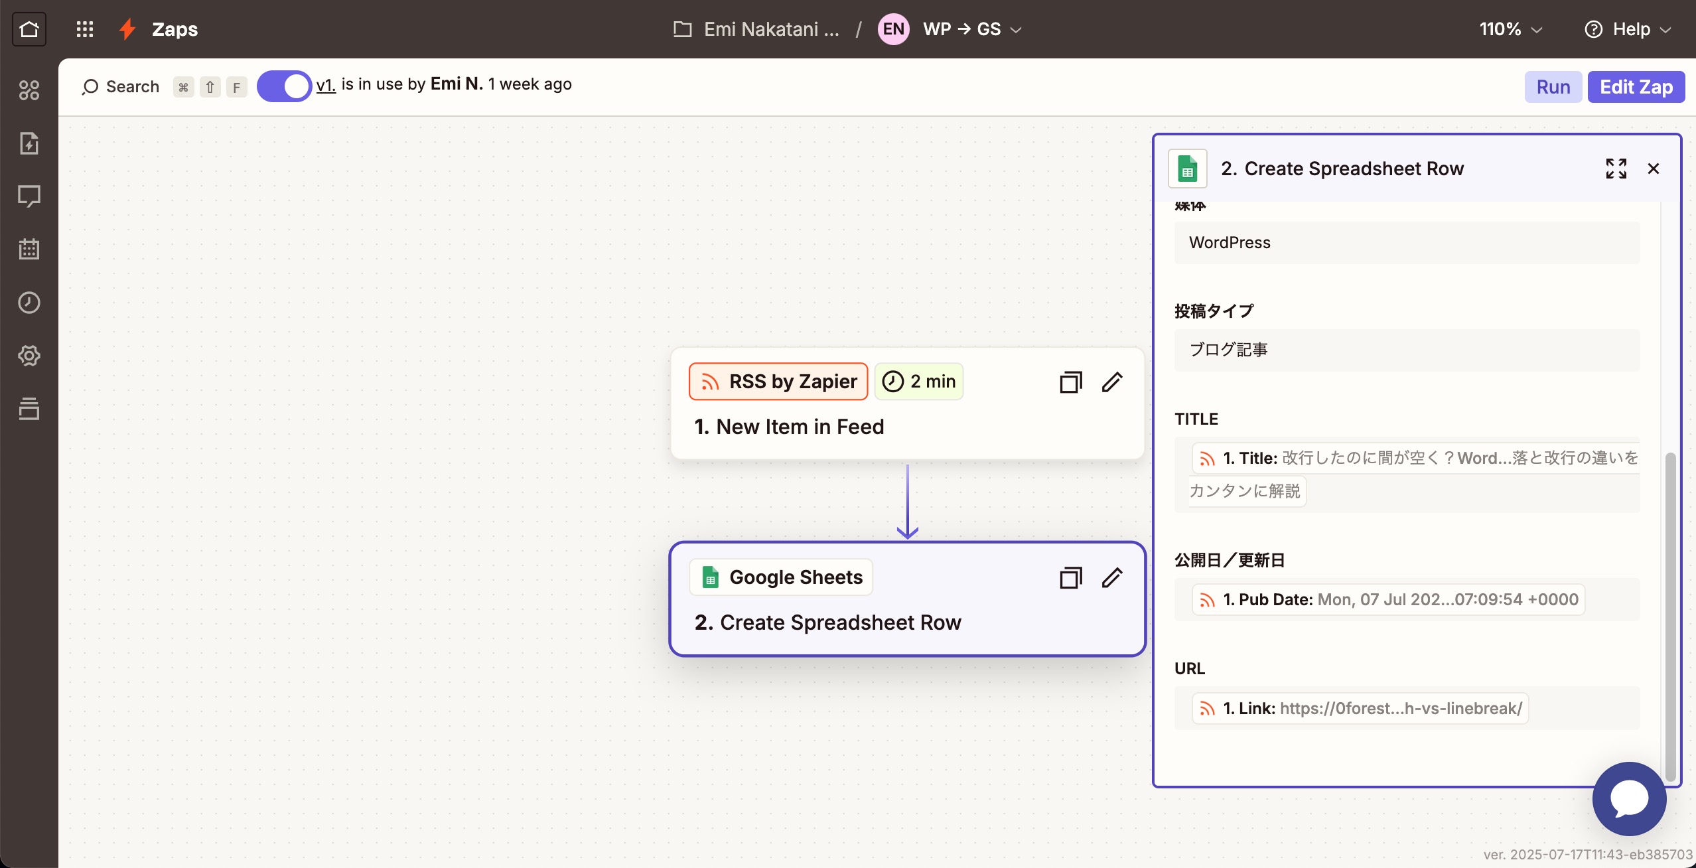Click edit pencil on RSS by Zapier step

pyautogui.click(x=1112, y=382)
